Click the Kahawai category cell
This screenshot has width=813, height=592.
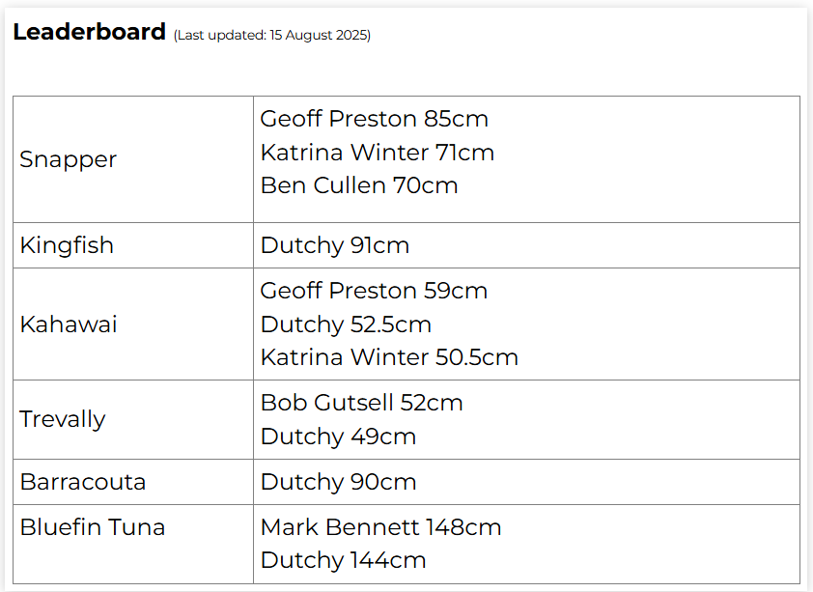coord(69,324)
